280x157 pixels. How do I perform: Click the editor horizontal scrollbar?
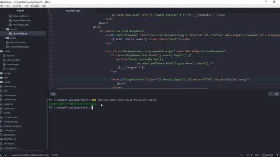[133, 89]
